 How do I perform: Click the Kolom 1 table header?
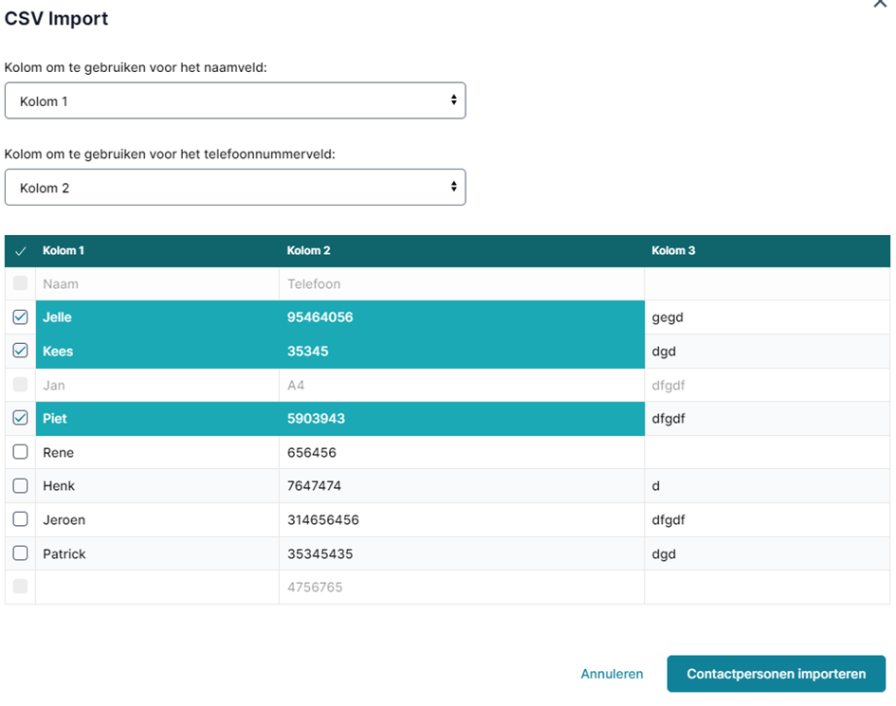click(64, 251)
